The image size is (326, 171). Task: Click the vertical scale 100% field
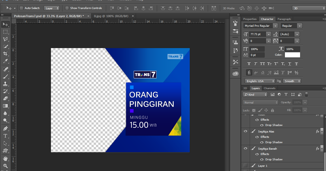(x=257, y=49)
